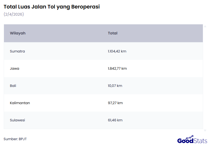Click the 1.842,77 km value
210x146 pixels.
[x=117, y=68]
